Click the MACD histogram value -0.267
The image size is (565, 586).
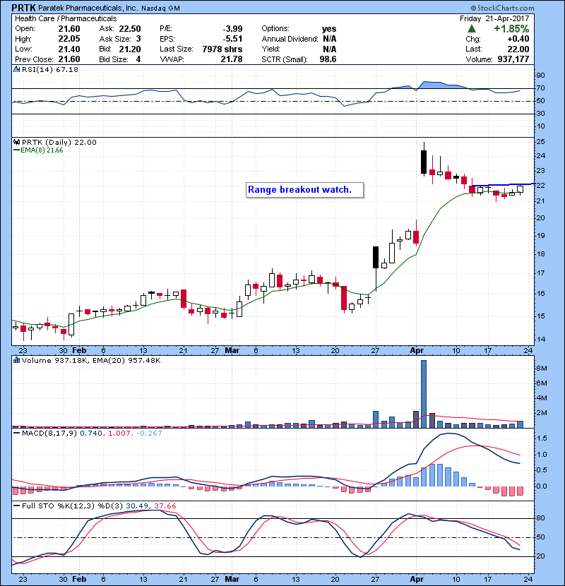149,433
